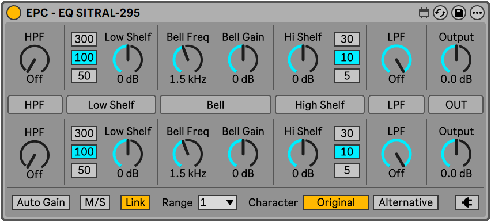Click the preset slot icon in title bar
The height and width of the screenshot is (222, 491).
coord(424,13)
